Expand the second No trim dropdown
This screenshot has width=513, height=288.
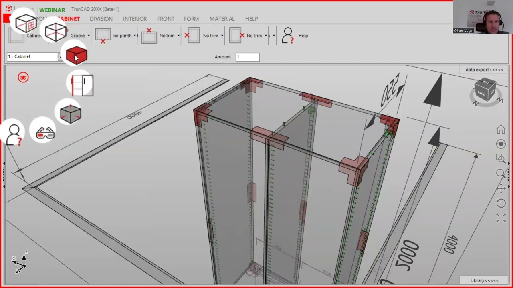pos(222,36)
